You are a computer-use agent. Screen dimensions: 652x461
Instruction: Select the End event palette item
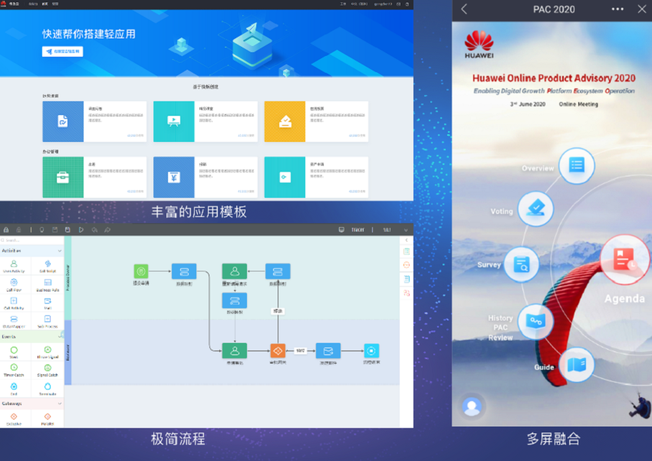(x=14, y=389)
